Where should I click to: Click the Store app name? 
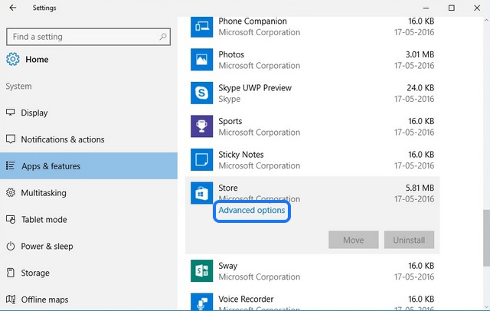(x=228, y=188)
